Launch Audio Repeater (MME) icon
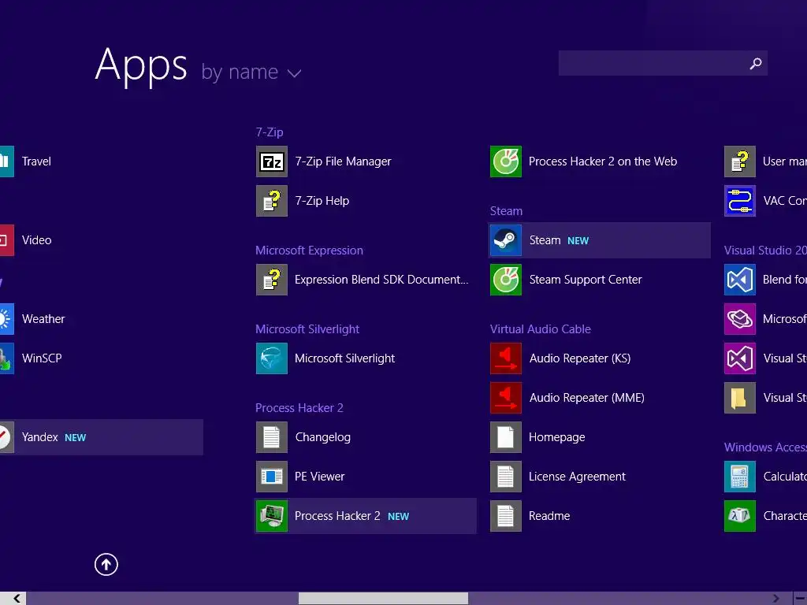The width and height of the screenshot is (807, 605). click(506, 398)
